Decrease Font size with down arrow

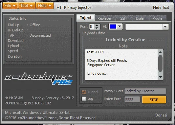click(97, 28)
